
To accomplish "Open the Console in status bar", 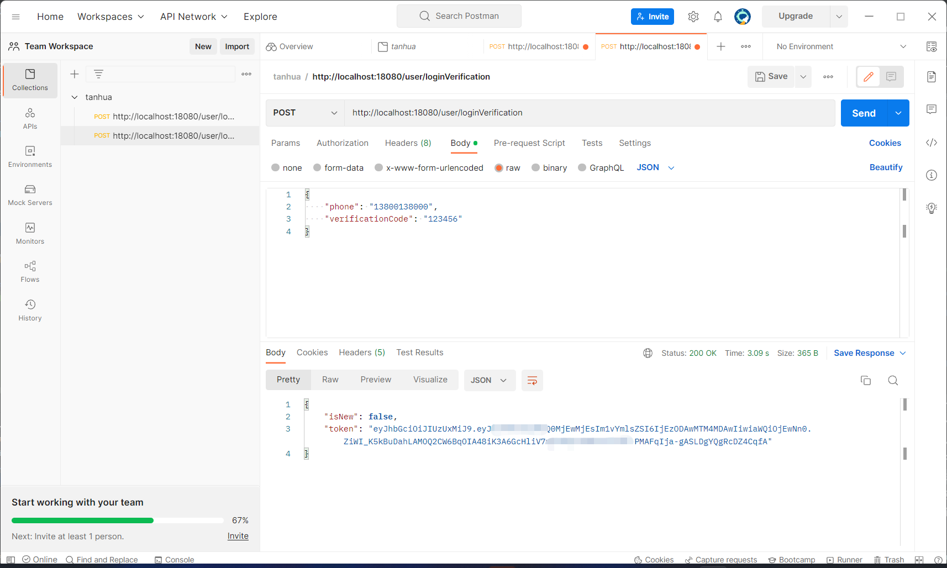I will [x=175, y=560].
